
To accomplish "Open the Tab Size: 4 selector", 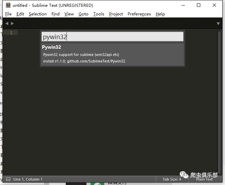I will click(x=172, y=179).
